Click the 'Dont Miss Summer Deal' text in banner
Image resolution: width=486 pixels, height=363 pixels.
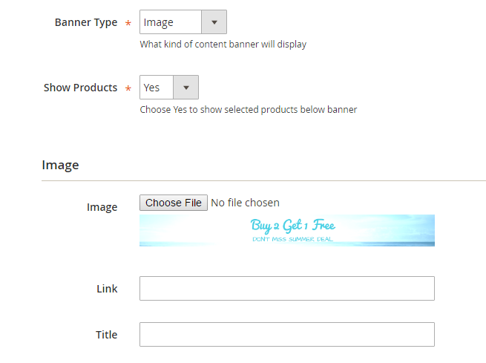(x=292, y=239)
